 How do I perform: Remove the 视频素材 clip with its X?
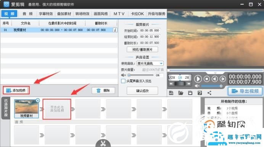[x=38, y=100]
